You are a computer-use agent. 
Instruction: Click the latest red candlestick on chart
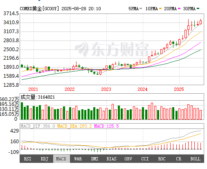click(x=200, y=22)
